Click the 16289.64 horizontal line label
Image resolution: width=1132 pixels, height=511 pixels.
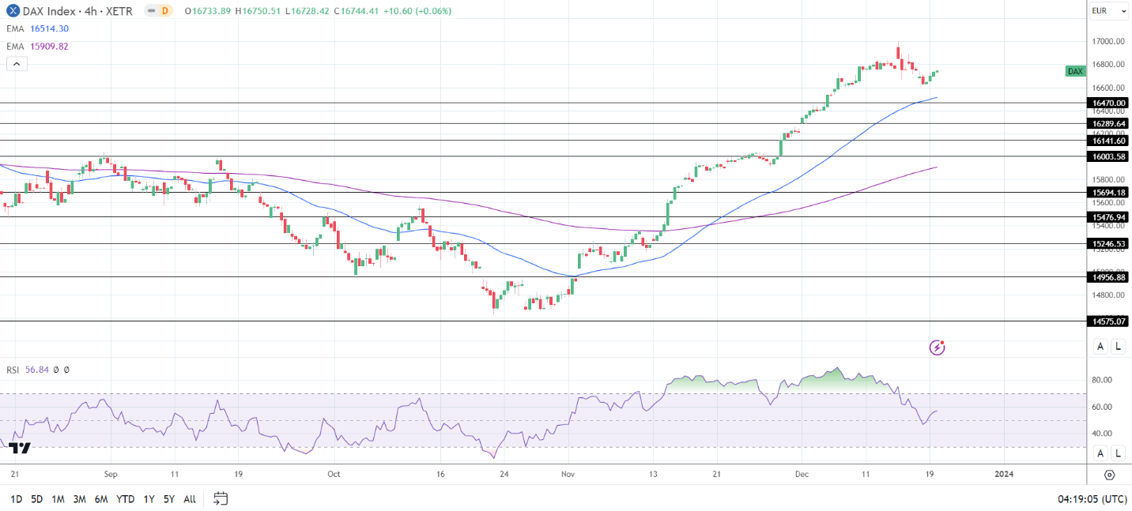pyautogui.click(x=1109, y=123)
